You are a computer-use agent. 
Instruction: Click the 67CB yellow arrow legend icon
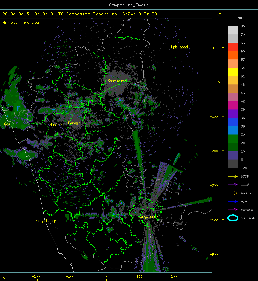pyautogui.click(x=233, y=176)
